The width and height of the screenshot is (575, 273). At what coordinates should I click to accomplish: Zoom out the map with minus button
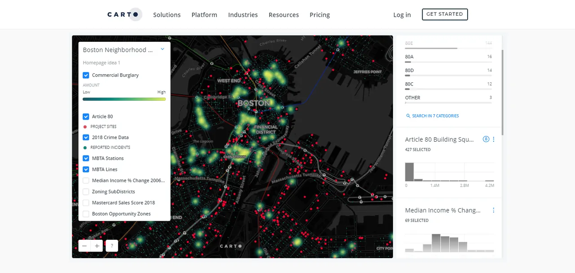point(84,246)
